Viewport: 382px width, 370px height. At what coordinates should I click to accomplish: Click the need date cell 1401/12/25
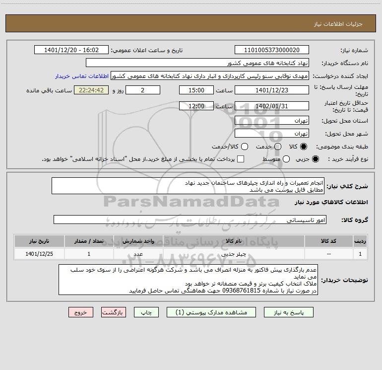click(x=39, y=254)
